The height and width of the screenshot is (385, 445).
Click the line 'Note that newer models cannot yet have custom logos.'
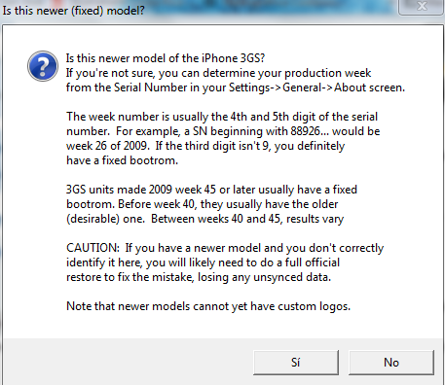[x=208, y=306]
